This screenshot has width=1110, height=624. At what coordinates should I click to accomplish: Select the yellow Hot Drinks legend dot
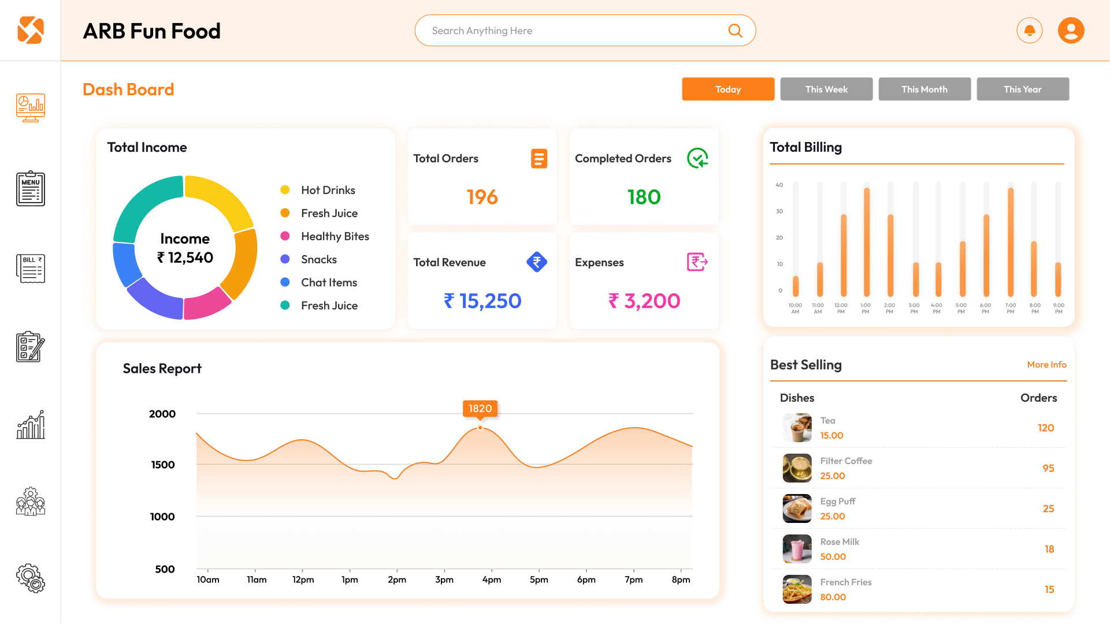[285, 189]
